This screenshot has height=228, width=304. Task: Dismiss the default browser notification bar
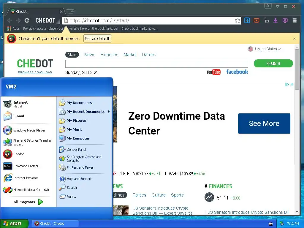click(x=294, y=39)
